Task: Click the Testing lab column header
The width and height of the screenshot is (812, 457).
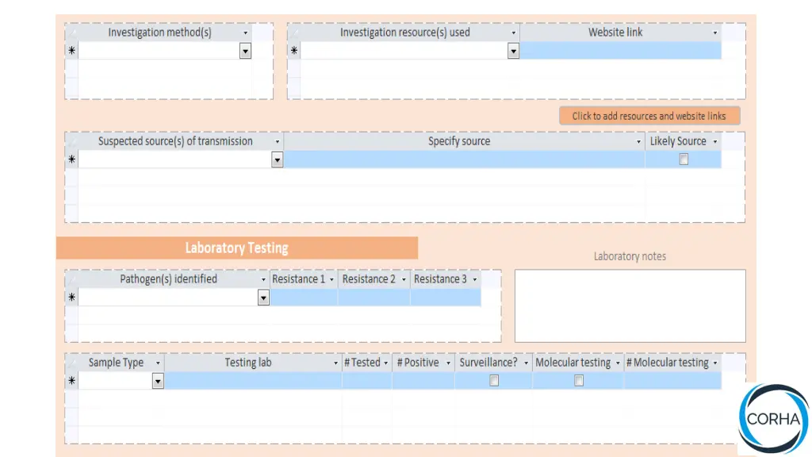Action: click(x=248, y=363)
